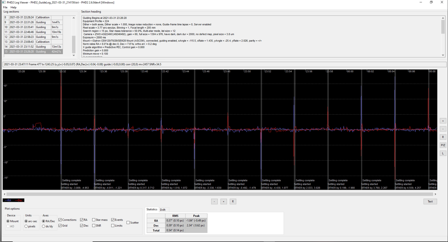The height and width of the screenshot is (242, 448).
Task: Switch units to pixels
Action: (30, 226)
